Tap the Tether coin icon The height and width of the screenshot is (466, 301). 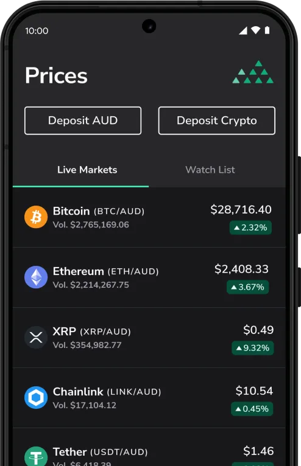(36, 456)
